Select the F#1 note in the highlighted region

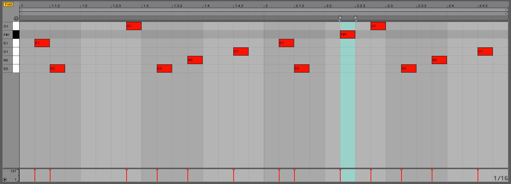point(347,35)
